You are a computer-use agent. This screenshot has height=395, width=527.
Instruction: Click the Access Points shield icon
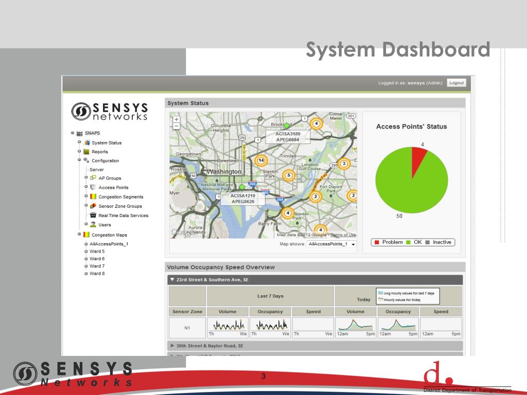pyautogui.click(x=93, y=187)
